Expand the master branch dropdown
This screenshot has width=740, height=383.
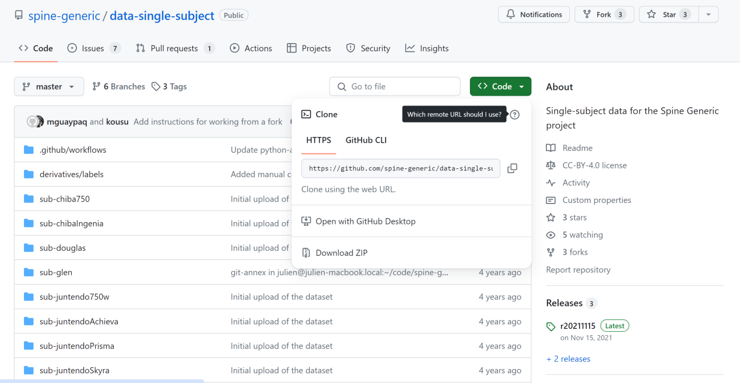point(49,86)
